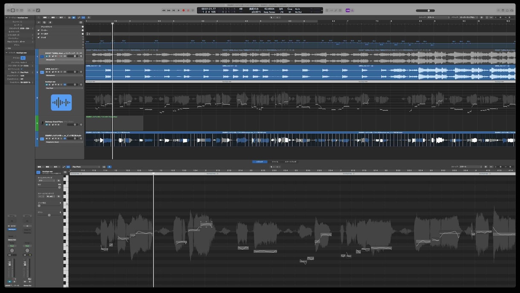Open the Inspector with the toolbar icon
The height and width of the screenshot is (293, 520).
pos(13,10)
